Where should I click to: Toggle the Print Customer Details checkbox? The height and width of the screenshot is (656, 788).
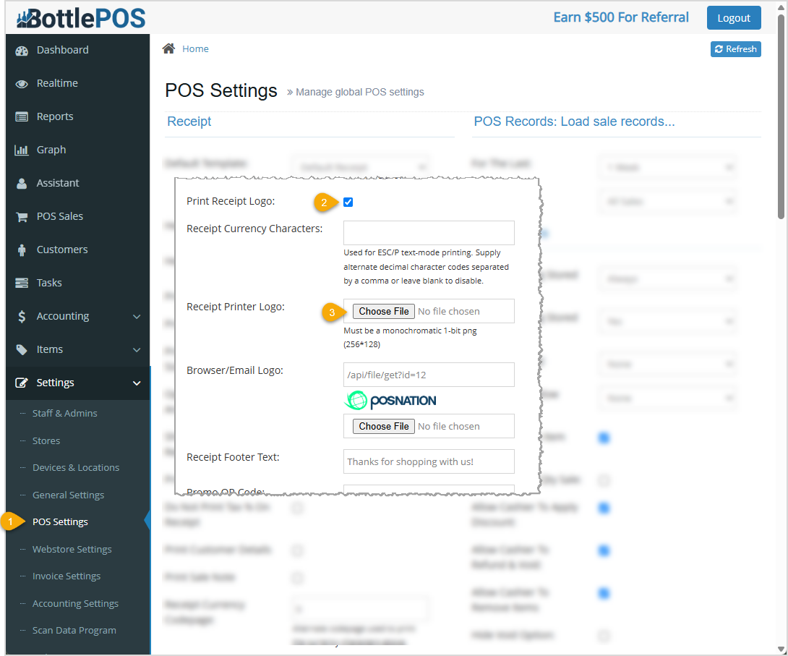point(297,550)
